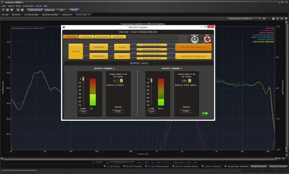Viewport: 289px width, 174px height.
Task: Toggle summe 18 (Rechts) curve checkbox
Action: pos(203,167)
